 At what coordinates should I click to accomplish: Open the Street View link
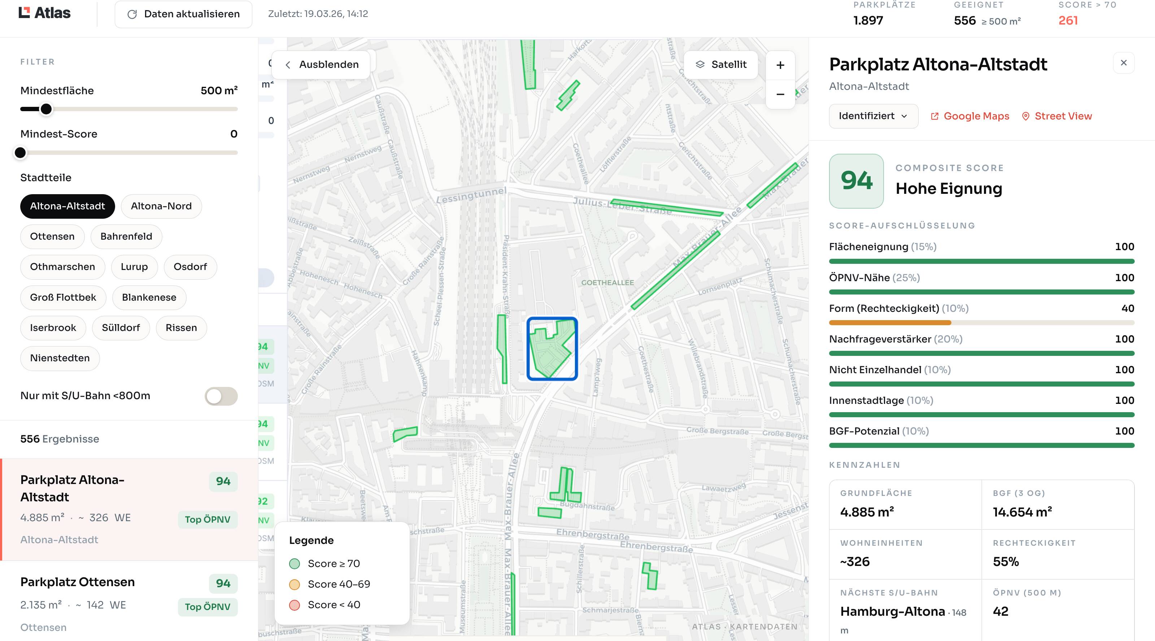point(1057,117)
